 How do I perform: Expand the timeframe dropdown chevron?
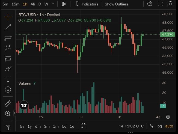(53, 4)
